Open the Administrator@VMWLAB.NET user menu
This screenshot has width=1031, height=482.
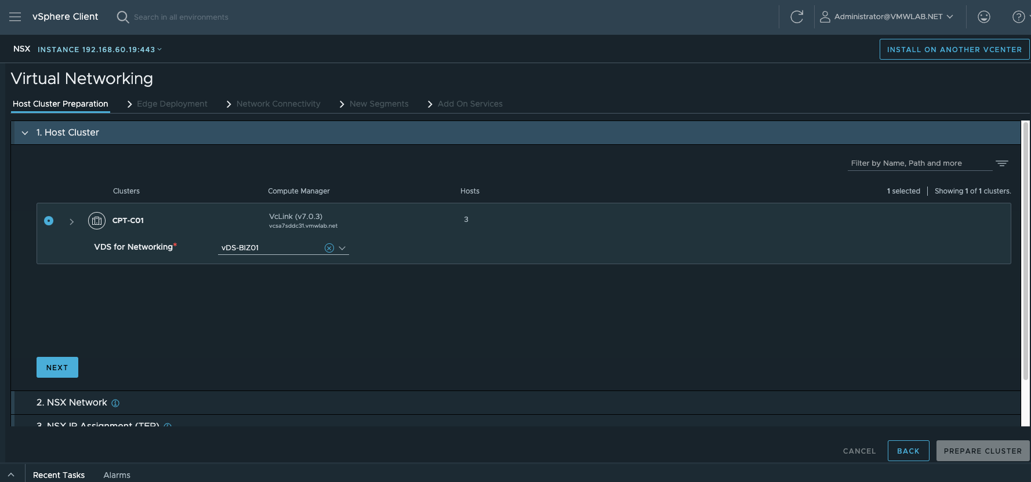pos(893,17)
